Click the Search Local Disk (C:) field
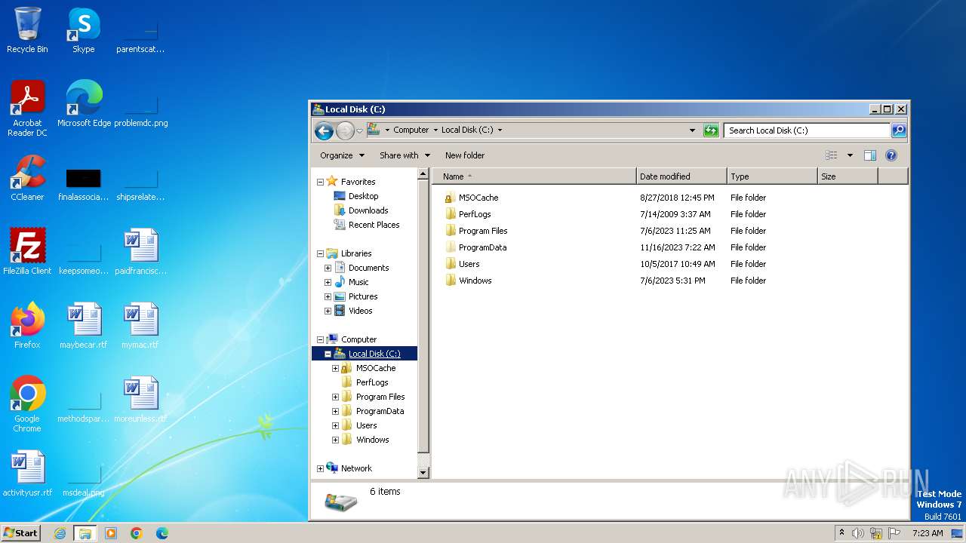Viewport: 966px width, 543px height. pos(807,130)
